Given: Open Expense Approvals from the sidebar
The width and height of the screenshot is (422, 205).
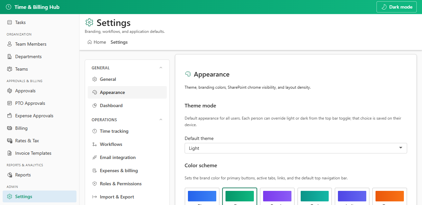Looking at the screenshot, I should [x=40, y=116].
